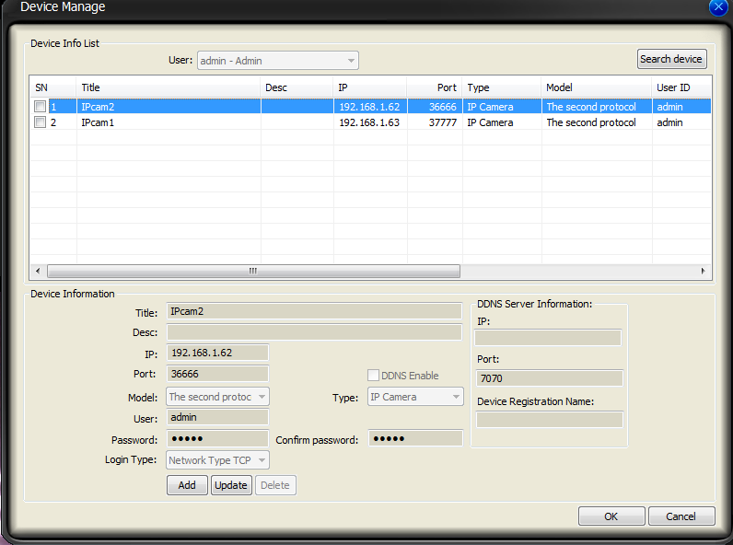The width and height of the screenshot is (733, 545).
Task: Sort by the Title column header
Action: coord(169,87)
